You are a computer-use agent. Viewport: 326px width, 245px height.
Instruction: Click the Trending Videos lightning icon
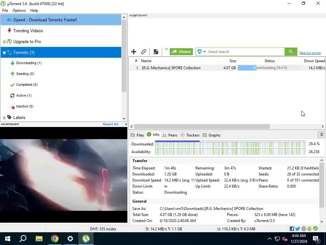click(x=9, y=31)
